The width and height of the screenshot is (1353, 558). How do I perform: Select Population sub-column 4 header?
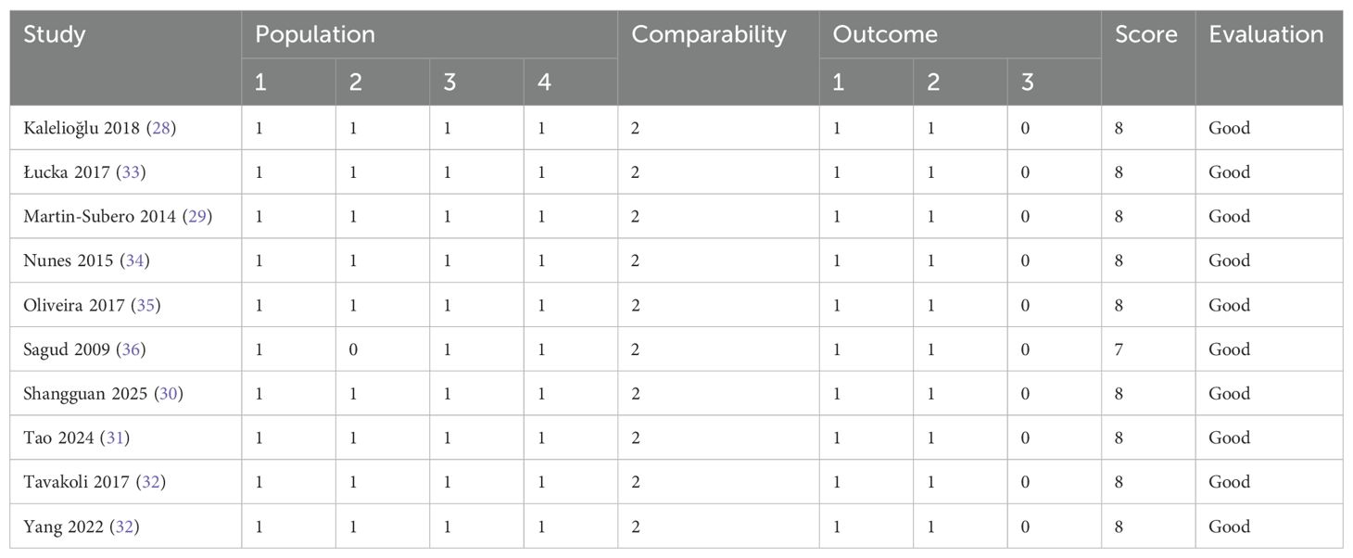point(544,82)
